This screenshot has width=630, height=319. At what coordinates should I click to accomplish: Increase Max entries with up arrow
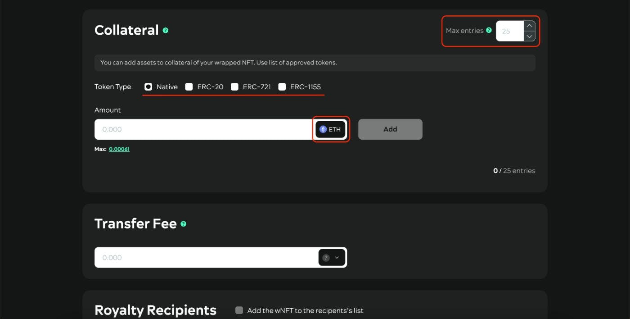click(530, 26)
